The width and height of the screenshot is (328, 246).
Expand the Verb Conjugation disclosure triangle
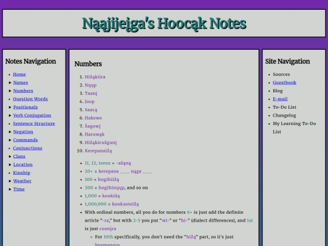pos(10,115)
